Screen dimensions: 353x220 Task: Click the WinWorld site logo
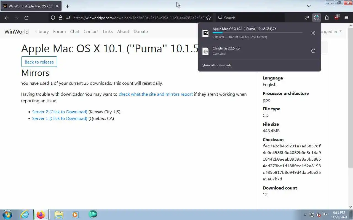pos(17,31)
